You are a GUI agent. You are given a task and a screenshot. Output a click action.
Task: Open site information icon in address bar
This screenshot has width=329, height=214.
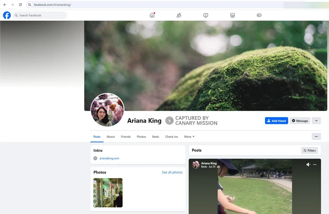[x=30, y=5]
